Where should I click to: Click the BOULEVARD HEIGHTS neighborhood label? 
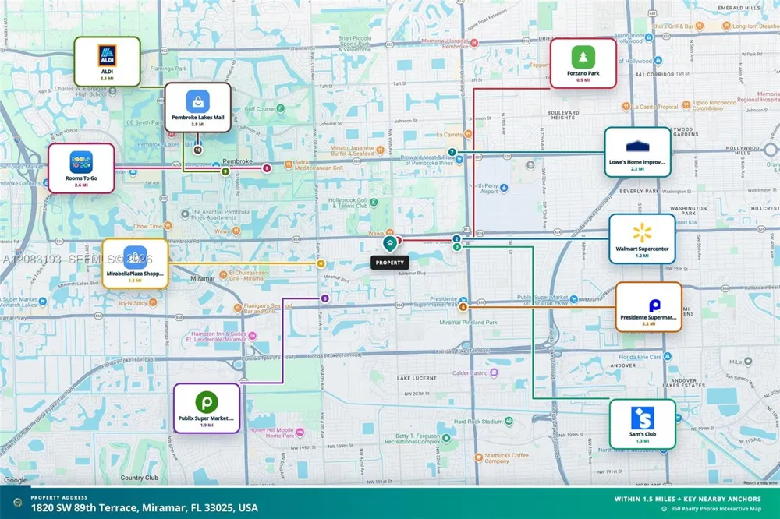tap(563, 115)
